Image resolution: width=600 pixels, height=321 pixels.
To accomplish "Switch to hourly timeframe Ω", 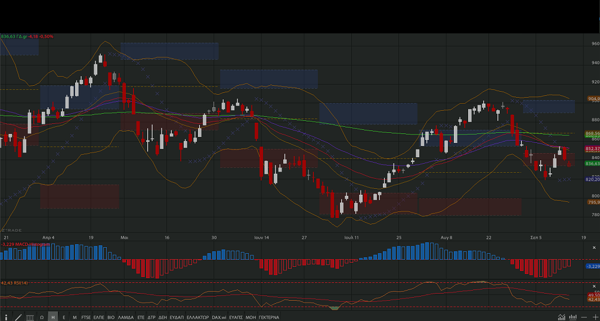I will [42, 317].
